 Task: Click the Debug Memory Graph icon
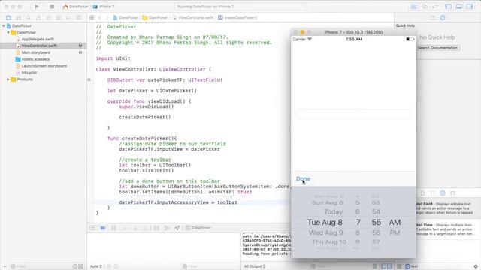[x=167, y=228]
